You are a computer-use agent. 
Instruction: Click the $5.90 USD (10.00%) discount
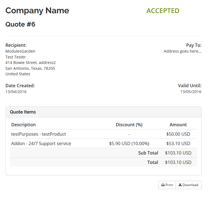tap(129, 143)
